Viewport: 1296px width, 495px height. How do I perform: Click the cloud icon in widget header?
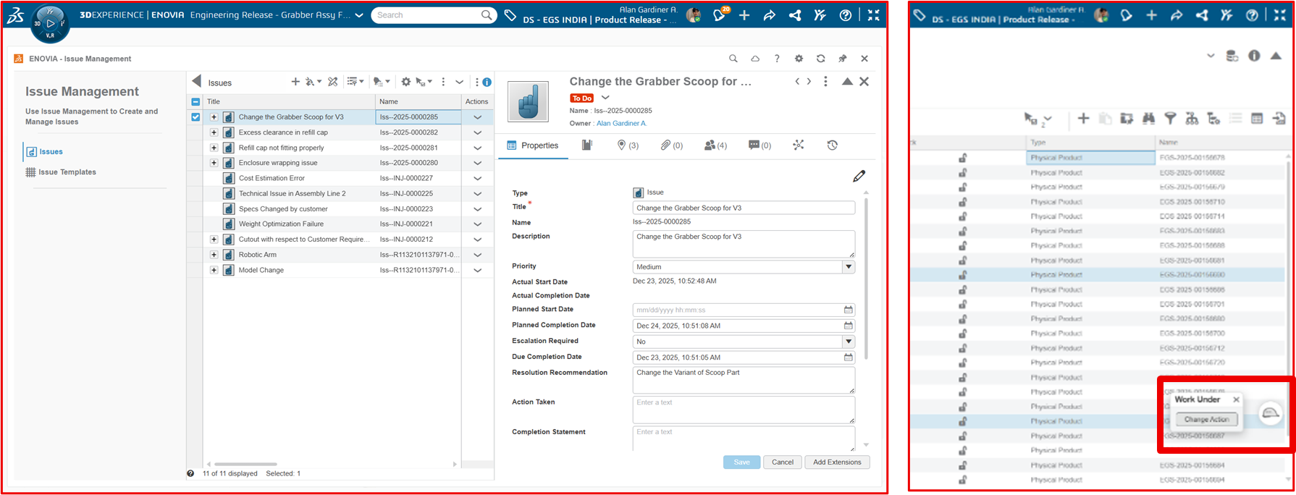754,59
